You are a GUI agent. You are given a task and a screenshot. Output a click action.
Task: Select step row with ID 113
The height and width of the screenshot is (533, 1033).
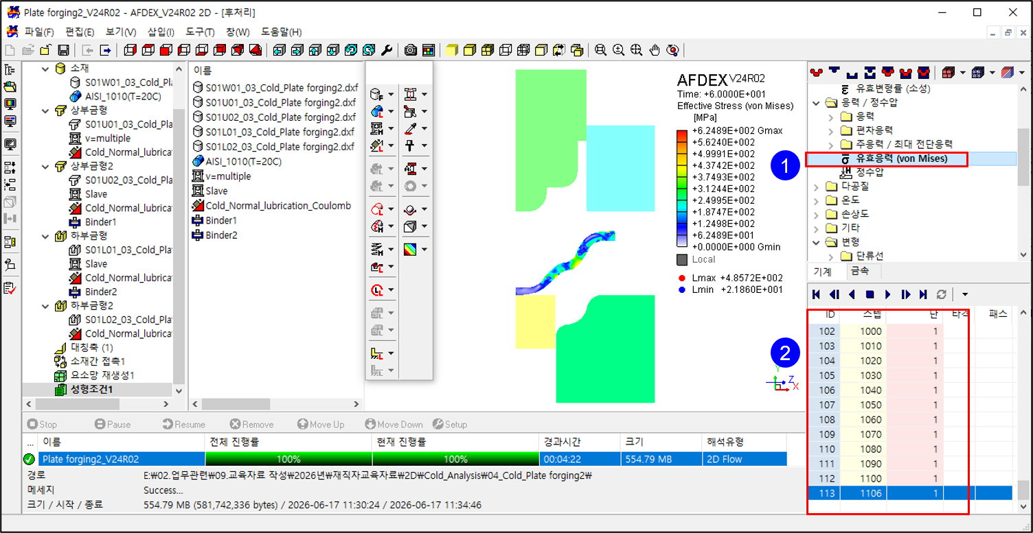(x=910, y=493)
